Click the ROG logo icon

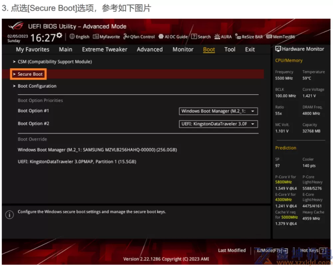click(16, 26)
